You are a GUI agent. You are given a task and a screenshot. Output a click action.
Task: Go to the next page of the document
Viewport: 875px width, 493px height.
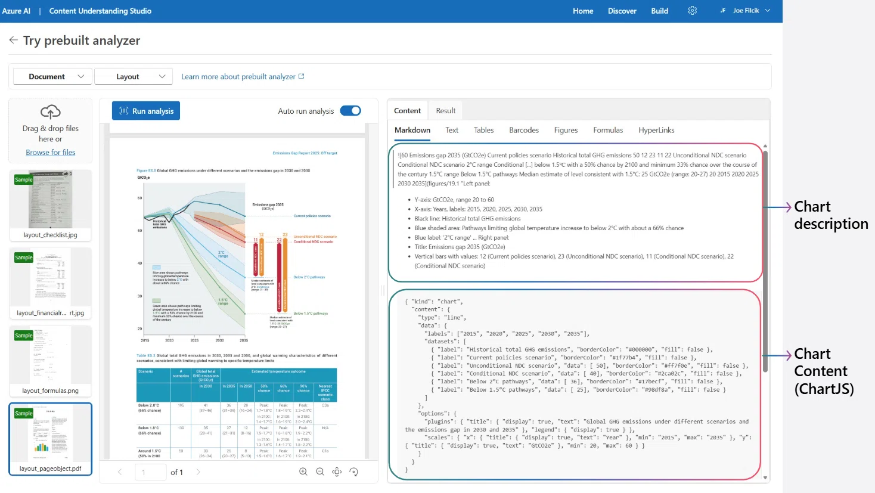point(198,472)
